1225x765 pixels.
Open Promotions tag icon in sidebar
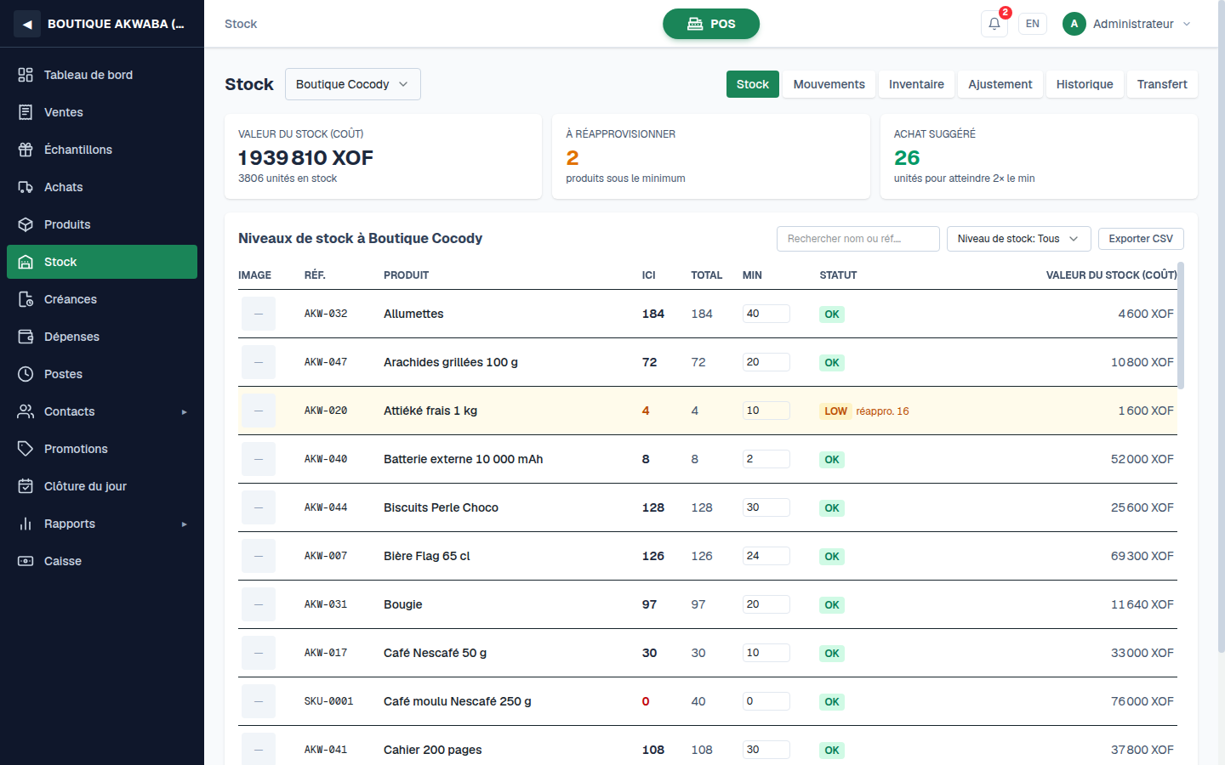point(26,449)
